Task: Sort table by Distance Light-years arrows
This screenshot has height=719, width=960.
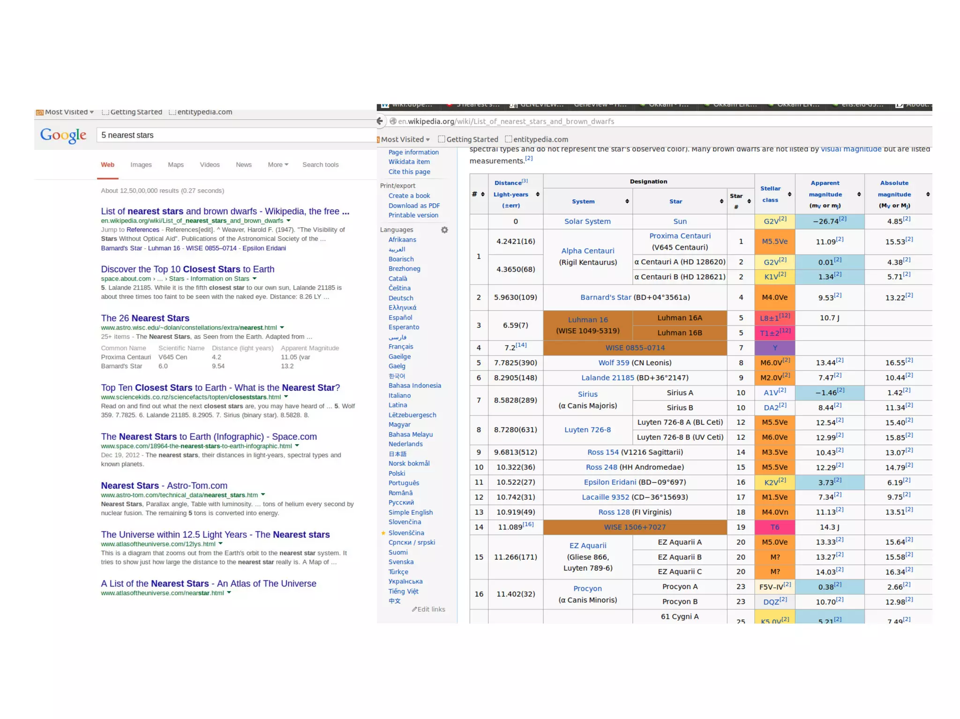Action: click(538, 194)
